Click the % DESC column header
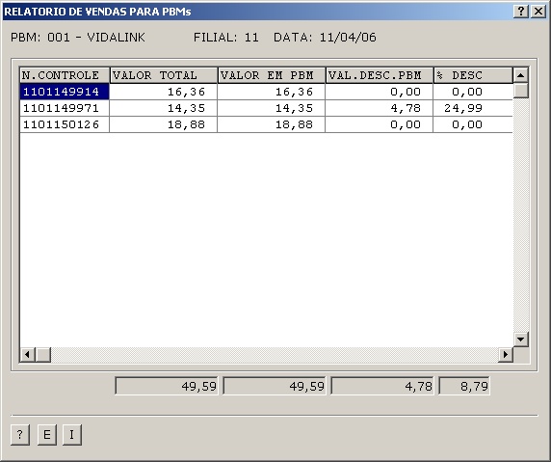 [473, 75]
